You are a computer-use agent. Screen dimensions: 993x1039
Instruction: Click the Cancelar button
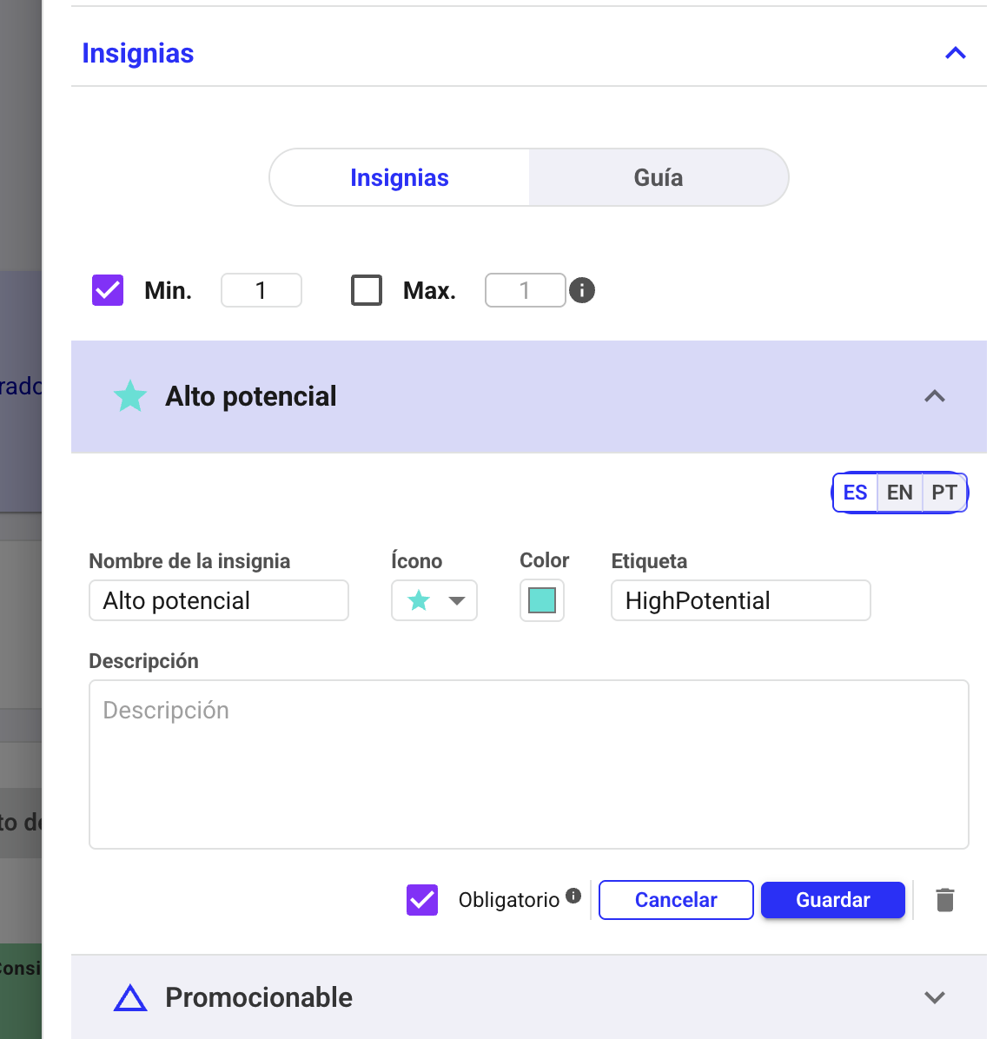[x=676, y=900]
